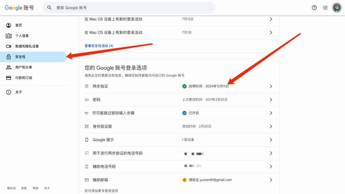This screenshot has height=194, width=345.
Task: Click 1 部设备 text
Action: click(188, 140)
